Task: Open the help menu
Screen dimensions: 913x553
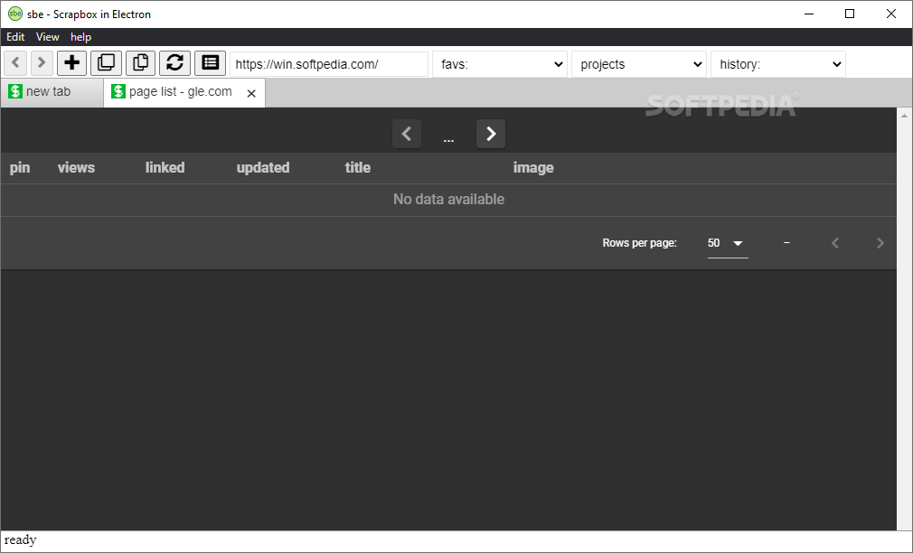Action: 81,37
